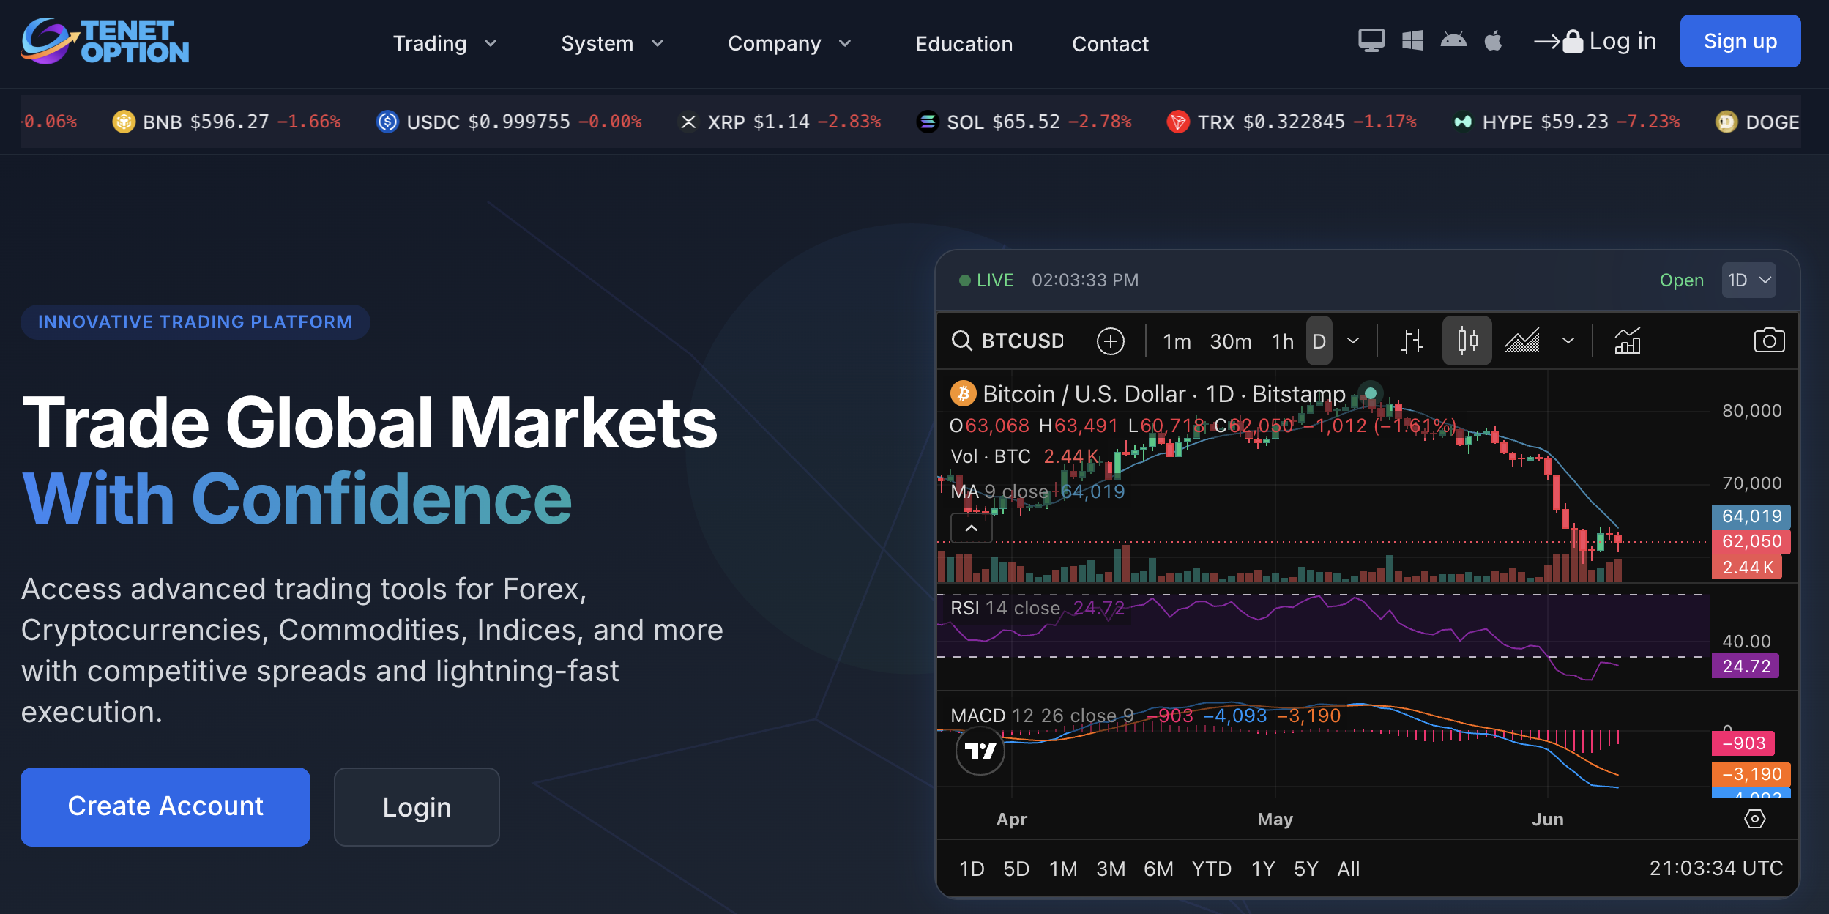Viewport: 1829px width, 914px height.
Task: Set chart range to 3M
Action: coord(1111,869)
